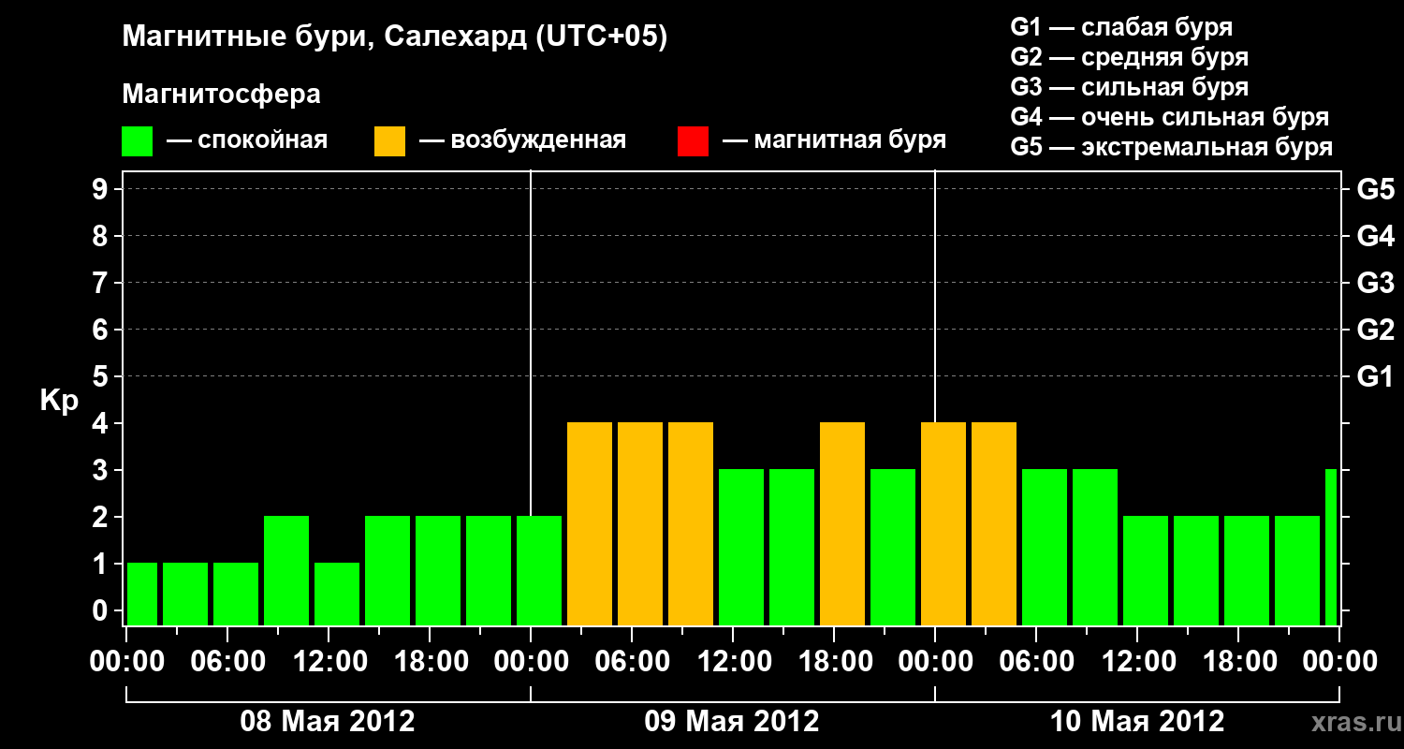Click the orange 'возбужденная' legend swatch
The image size is (1404, 749).
(389, 141)
